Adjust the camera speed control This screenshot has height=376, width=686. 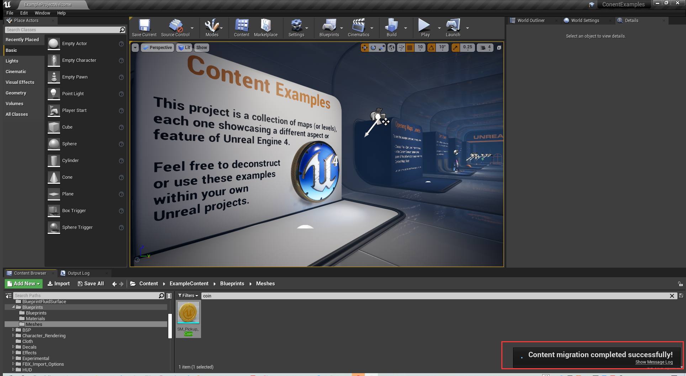(485, 47)
